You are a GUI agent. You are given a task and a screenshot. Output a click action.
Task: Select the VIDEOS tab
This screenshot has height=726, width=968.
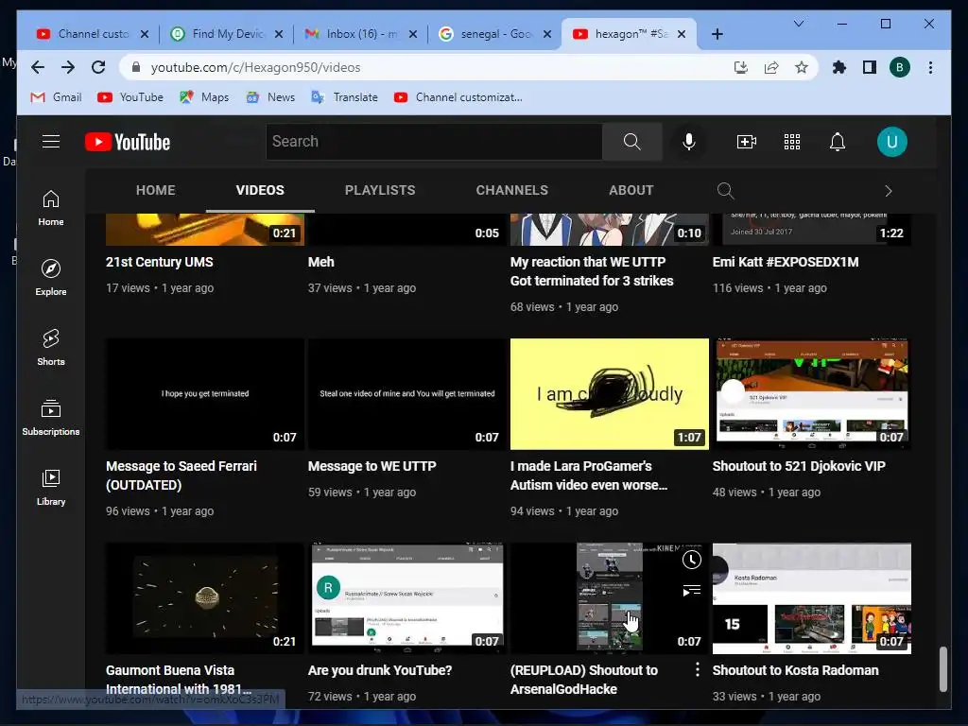click(x=260, y=190)
